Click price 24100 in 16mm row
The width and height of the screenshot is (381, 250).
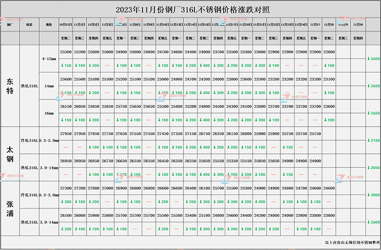(x=246, y=107)
